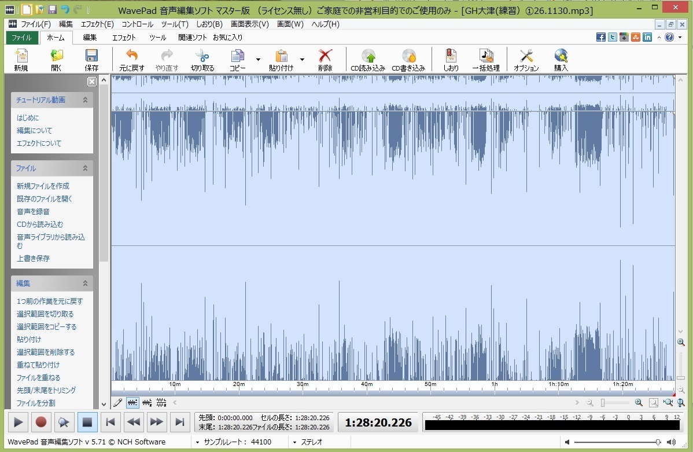This screenshot has height=452, width=693.
Task: Click the horizontal zoom-in magnifier icon
Action: [639, 402]
